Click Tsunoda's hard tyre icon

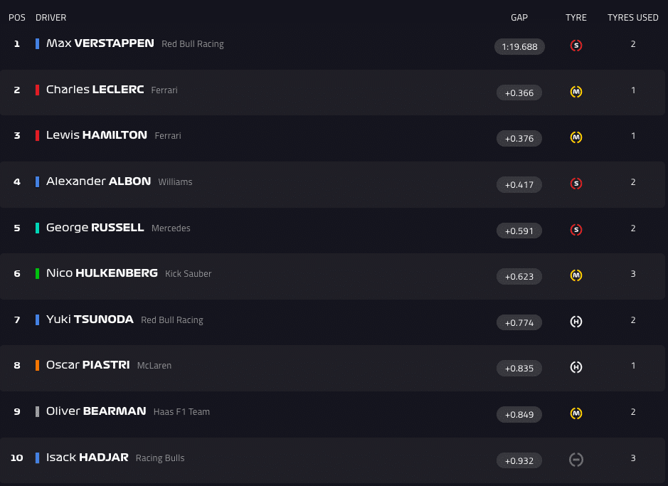click(x=576, y=322)
